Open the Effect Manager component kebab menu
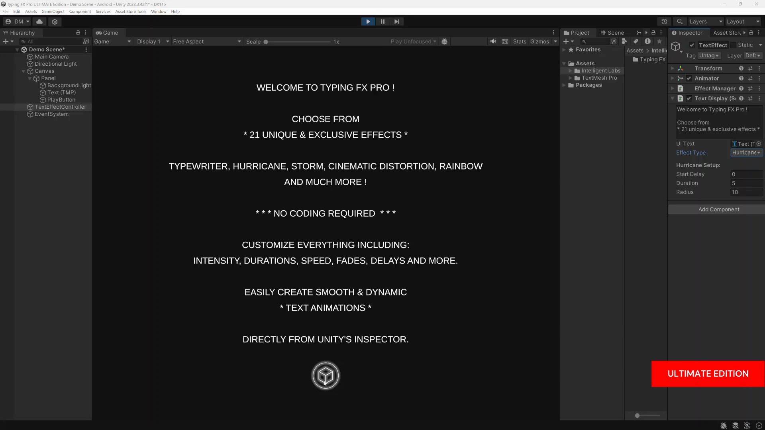This screenshot has height=430, width=765. coord(759,88)
